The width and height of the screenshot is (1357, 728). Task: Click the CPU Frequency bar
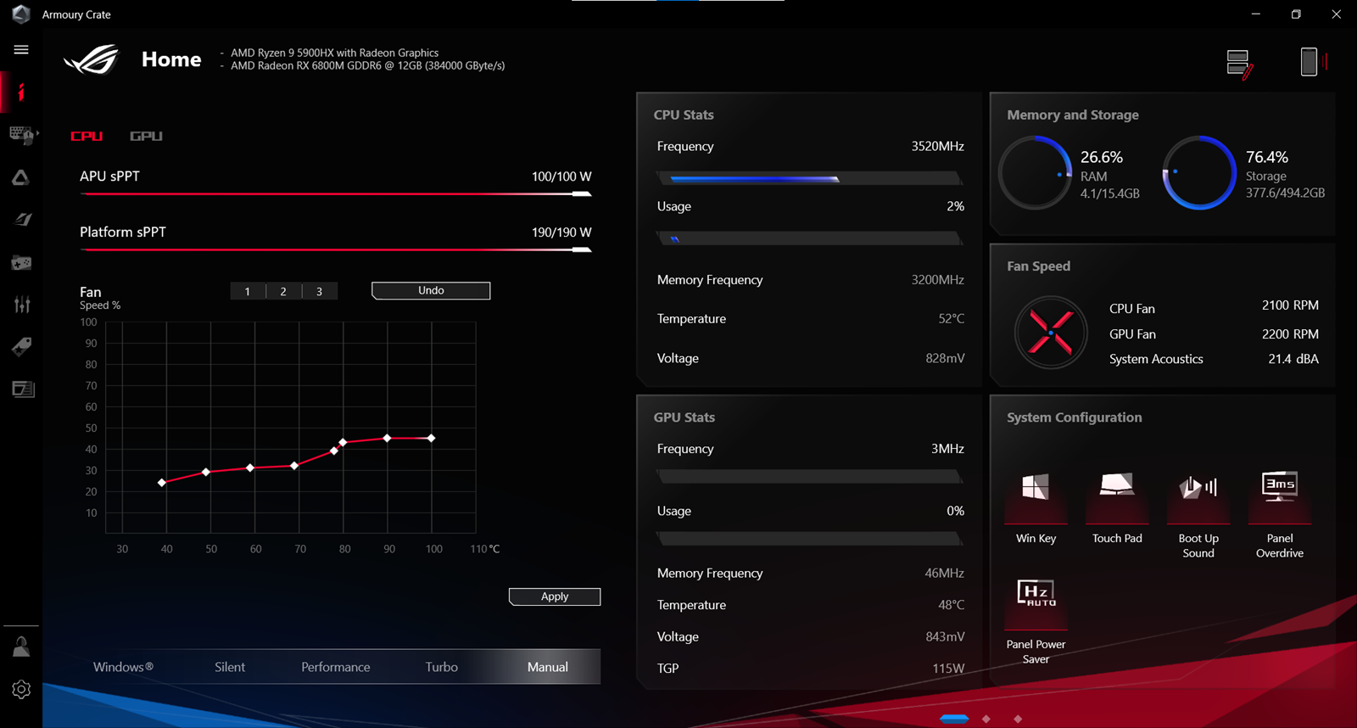[809, 178]
